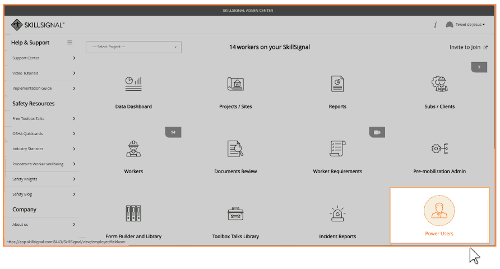Open the Worker Requirements checklist icon
Screen dimensions: 500x269
coord(337,149)
